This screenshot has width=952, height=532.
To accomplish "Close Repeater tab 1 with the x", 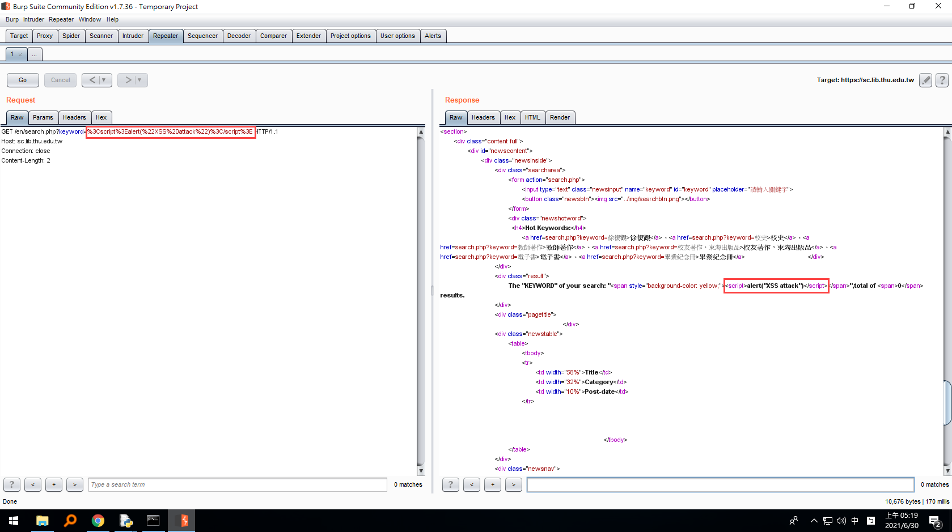I will click(20, 54).
